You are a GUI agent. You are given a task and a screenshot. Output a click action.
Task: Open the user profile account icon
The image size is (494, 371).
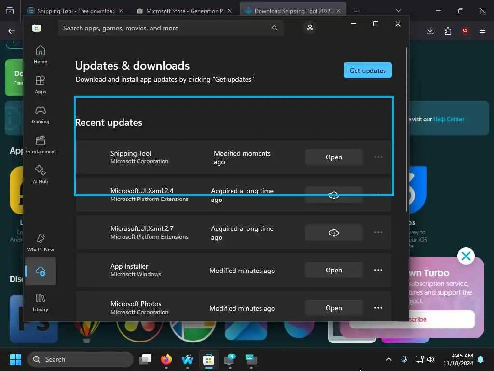[310, 28]
